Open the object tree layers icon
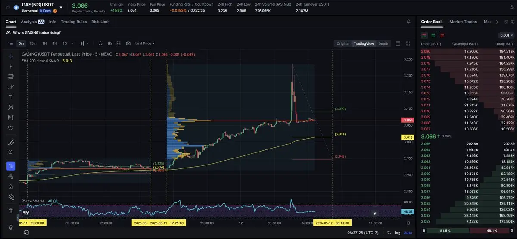The width and height of the screenshot is (517, 239). tap(11, 227)
